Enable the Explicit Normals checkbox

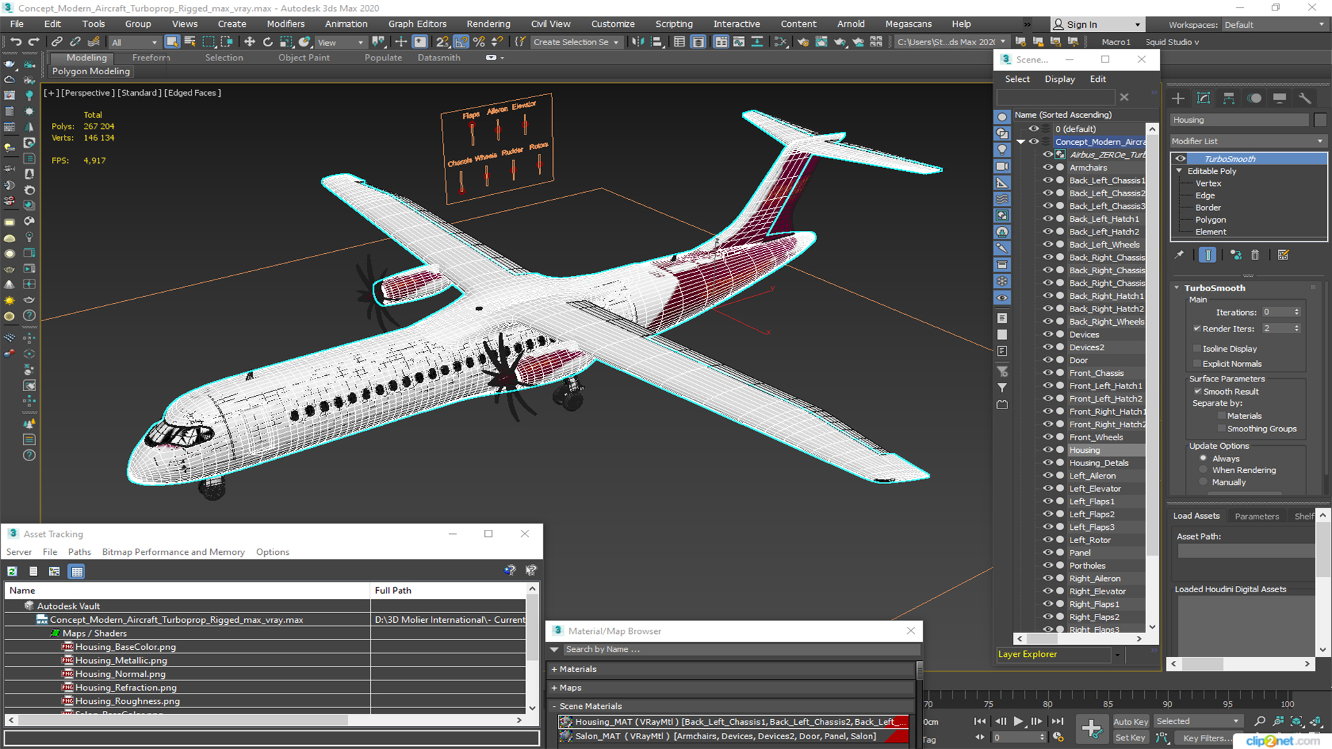1197,363
